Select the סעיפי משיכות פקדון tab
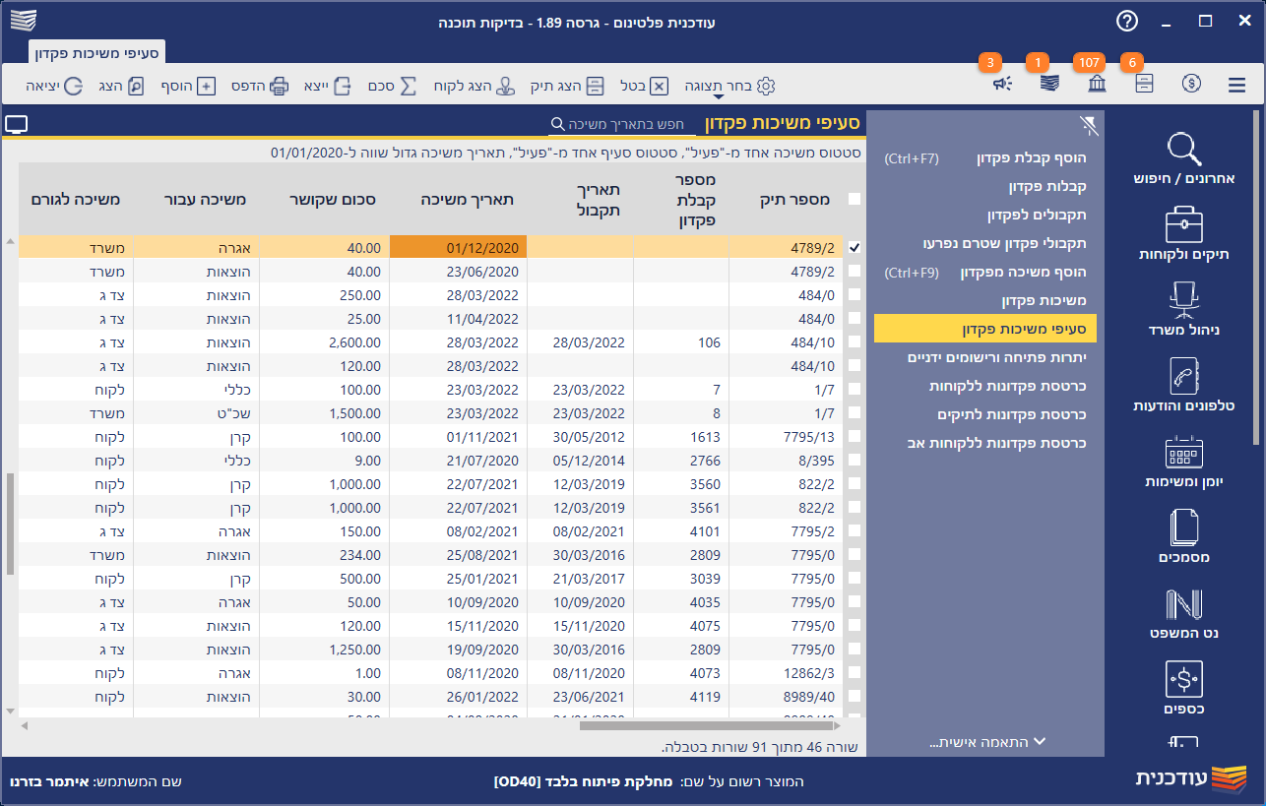 point(97,52)
